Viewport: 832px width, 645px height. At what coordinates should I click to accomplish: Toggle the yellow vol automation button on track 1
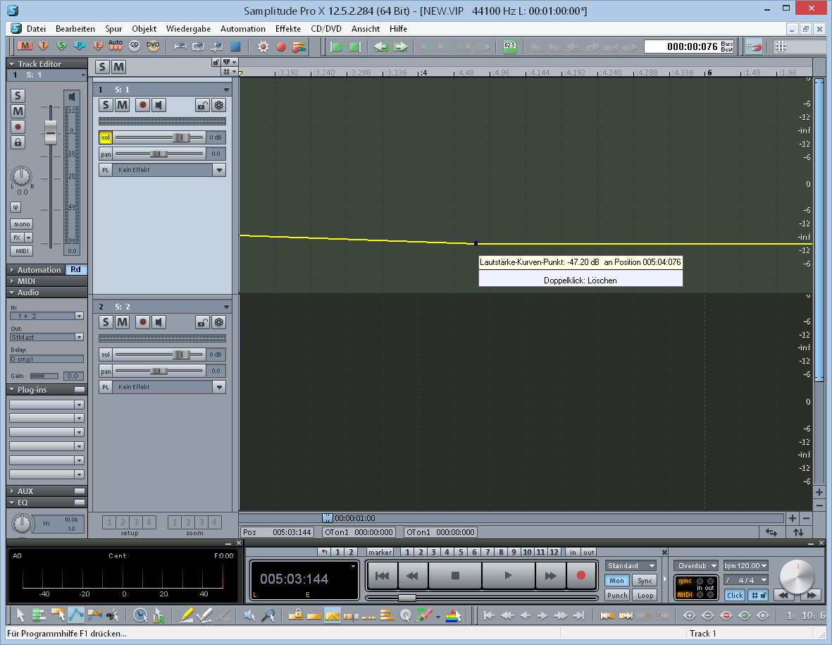[106, 137]
